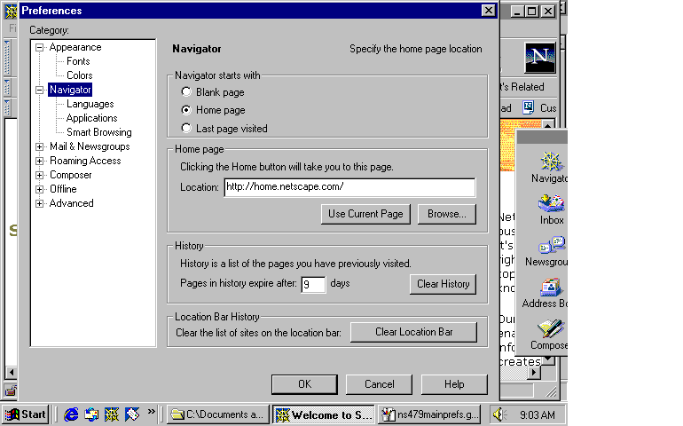Select the Blank page radio button
The height and width of the screenshot is (426, 683).
coord(186,92)
